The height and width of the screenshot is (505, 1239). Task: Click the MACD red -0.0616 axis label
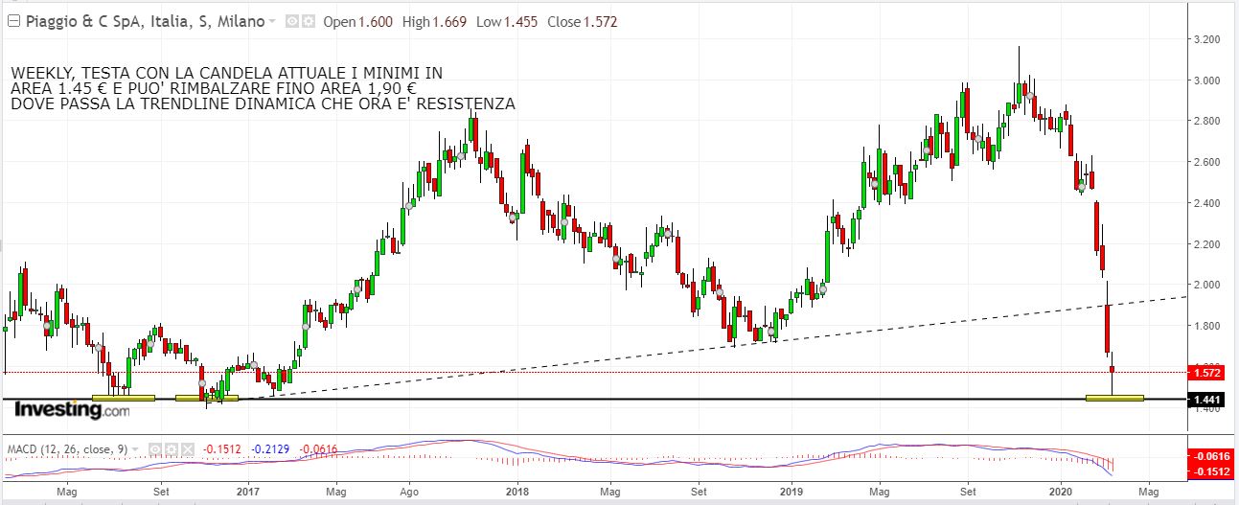pos(1208,458)
